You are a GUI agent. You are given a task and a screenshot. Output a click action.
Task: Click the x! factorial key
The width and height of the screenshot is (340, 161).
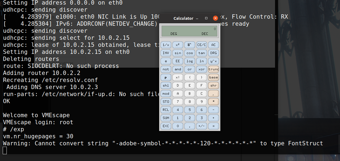pos(178,77)
